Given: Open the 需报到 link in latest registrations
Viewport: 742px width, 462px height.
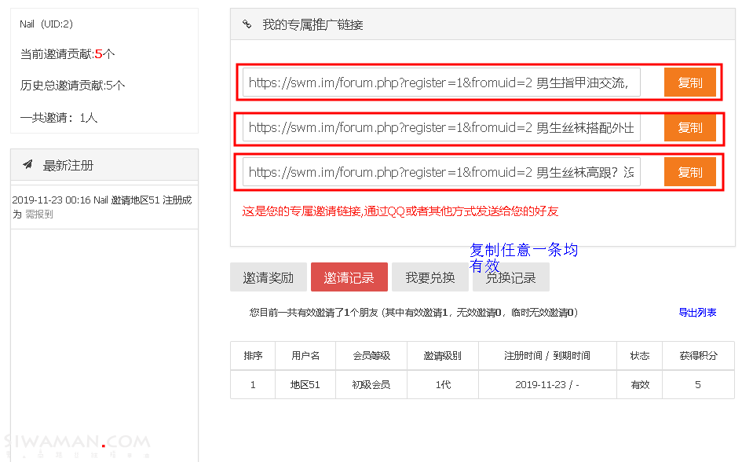Looking at the screenshot, I should 39,214.
